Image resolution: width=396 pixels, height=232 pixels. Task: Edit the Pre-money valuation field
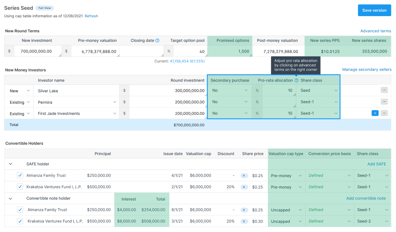pyautogui.click(x=95, y=51)
